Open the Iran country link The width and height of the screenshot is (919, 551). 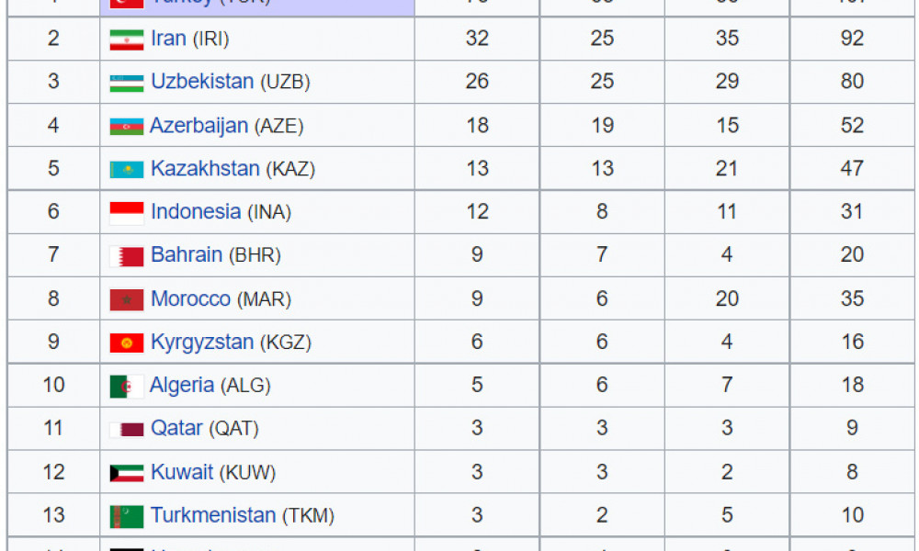tap(168, 38)
